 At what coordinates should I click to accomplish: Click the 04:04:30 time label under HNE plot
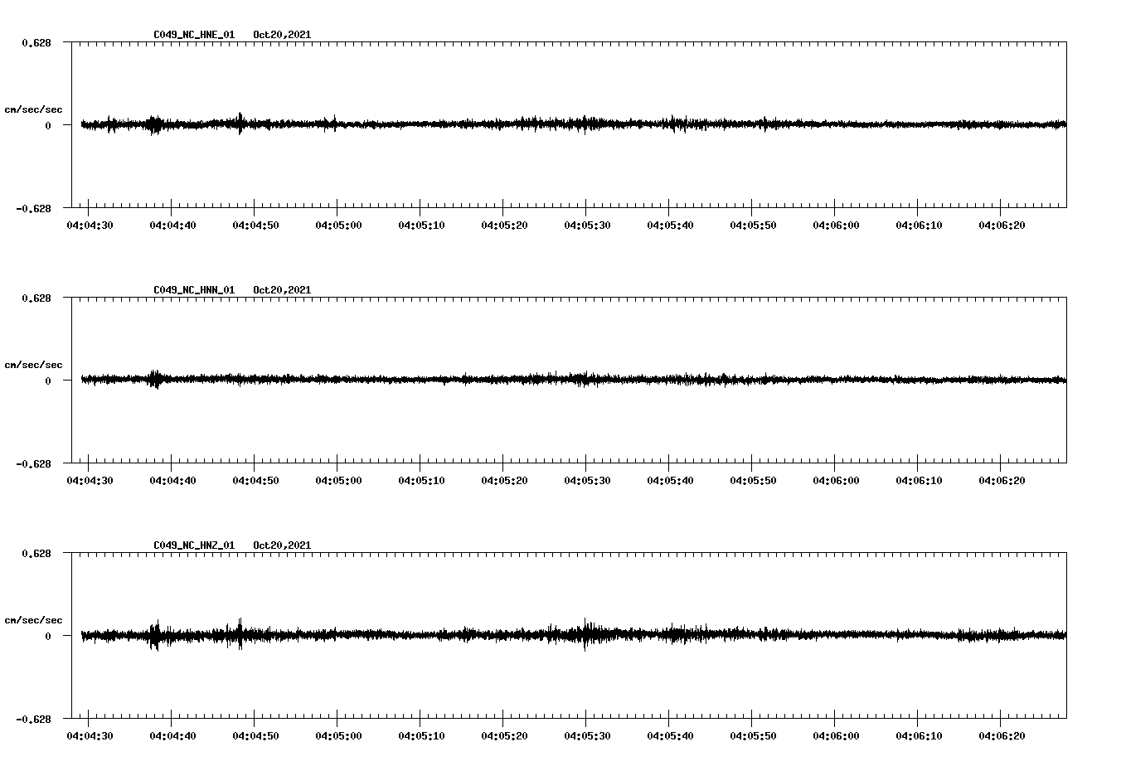pyautogui.click(x=90, y=225)
